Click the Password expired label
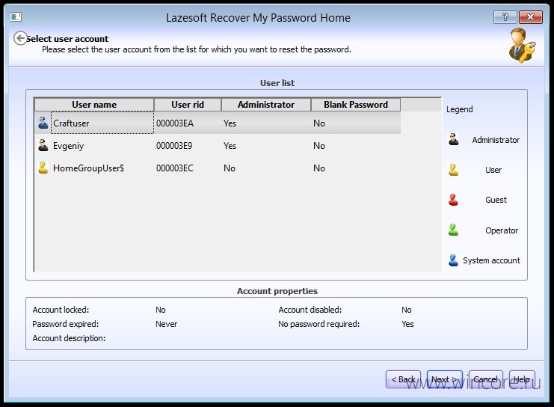The width and height of the screenshot is (554, 407). pyautogui.click(x=65, y=324)
